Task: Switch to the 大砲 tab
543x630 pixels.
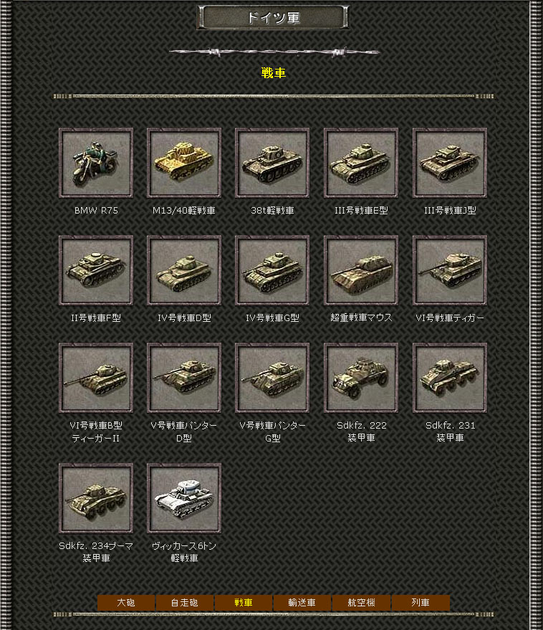Action: point(126,603)
